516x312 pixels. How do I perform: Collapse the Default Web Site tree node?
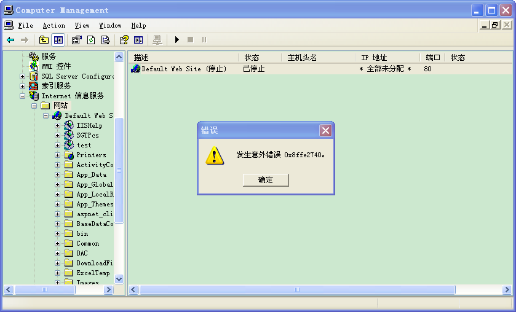point(46,115)
